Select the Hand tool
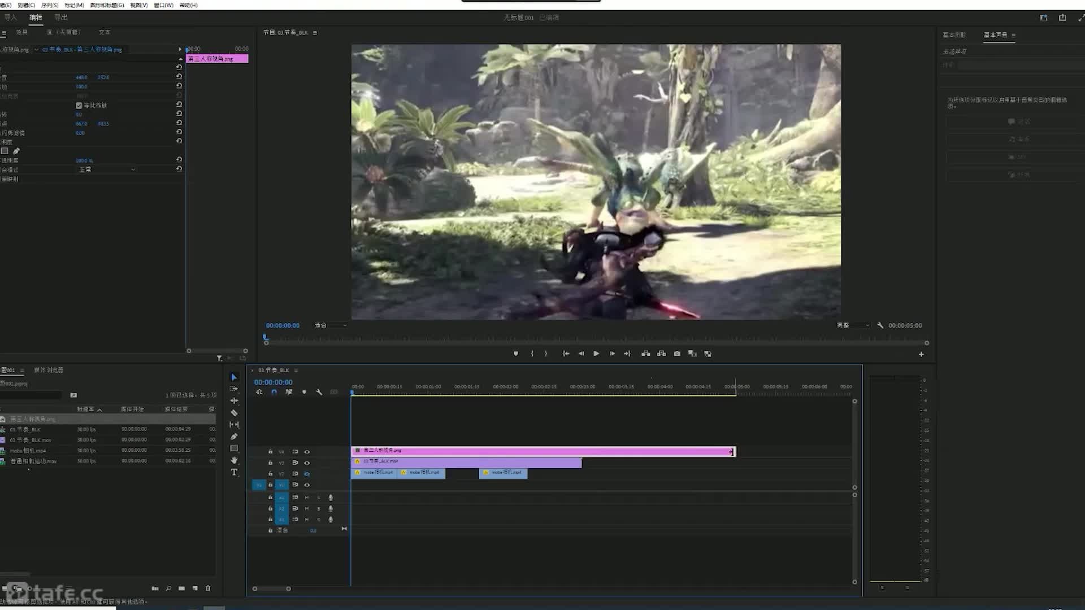This screenshot has width=1085, height=610. [x=234, y=460]
